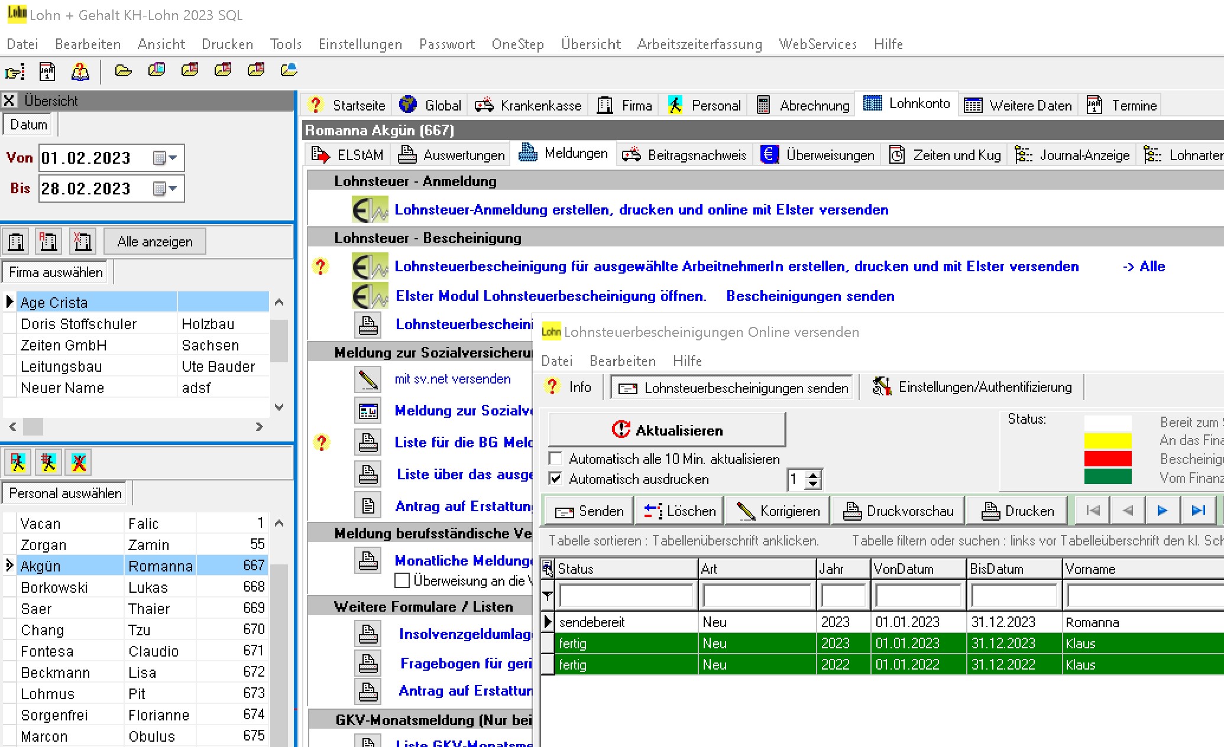Click the pencil icon beside sv.net versenden

pyautogui.click(x=368, y=379)
